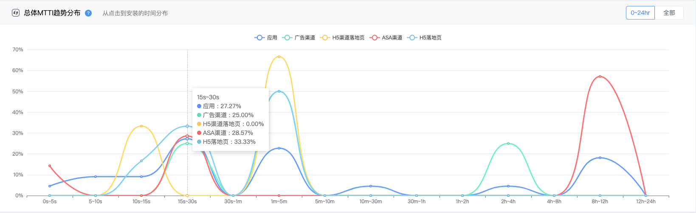
Task: Click the MTTI panel title icon
Action: [x=16, y=13]
